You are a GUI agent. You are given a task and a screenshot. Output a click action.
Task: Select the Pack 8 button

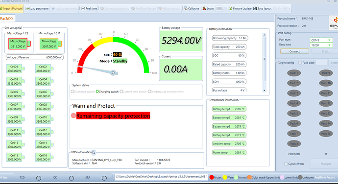click(294, 144)
